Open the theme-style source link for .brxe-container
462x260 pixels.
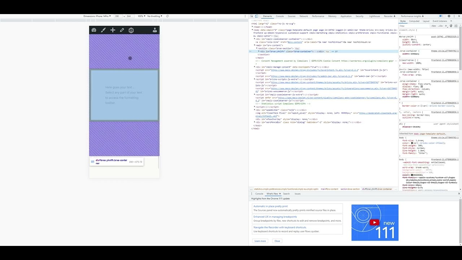point(445,51)
